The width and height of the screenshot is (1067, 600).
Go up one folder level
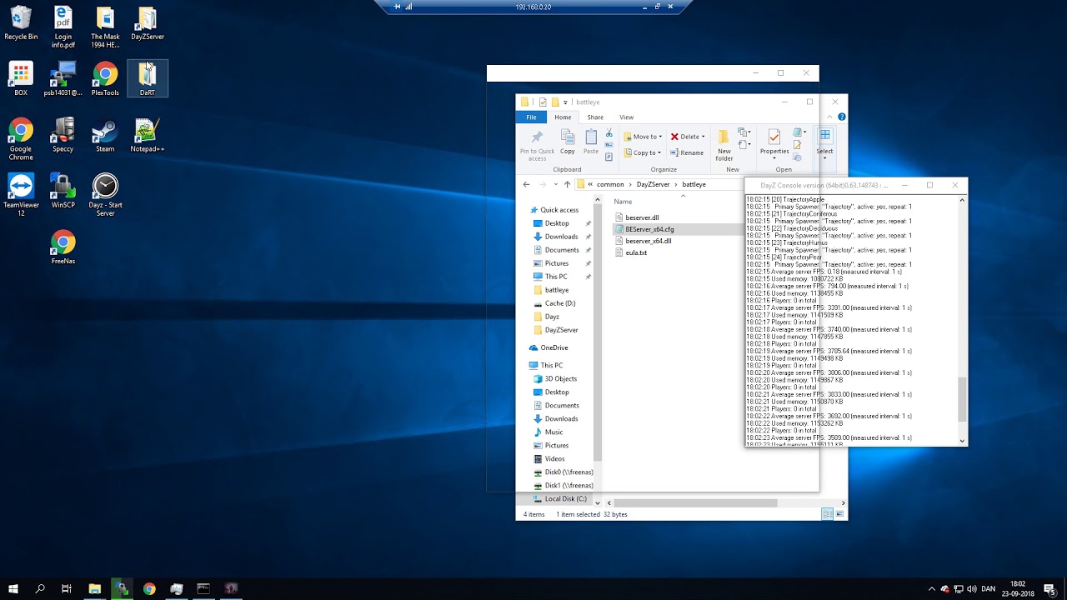click(567, 184)
